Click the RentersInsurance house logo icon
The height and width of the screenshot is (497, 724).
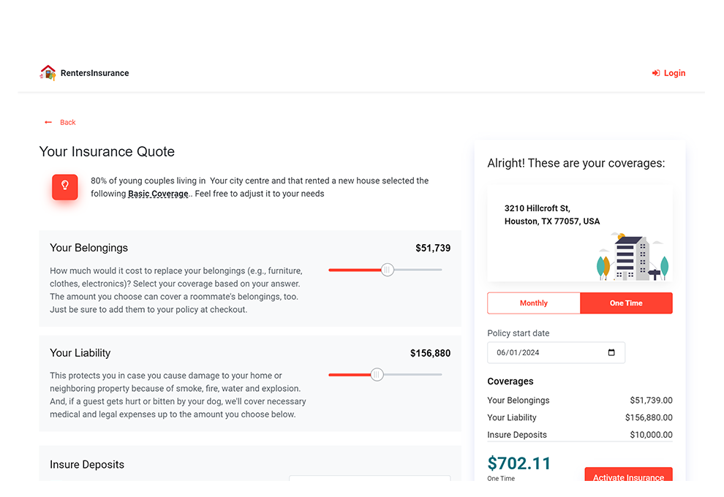[x=48, y=72]
